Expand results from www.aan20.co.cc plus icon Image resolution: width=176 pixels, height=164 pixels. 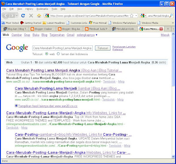coord(16,105)
